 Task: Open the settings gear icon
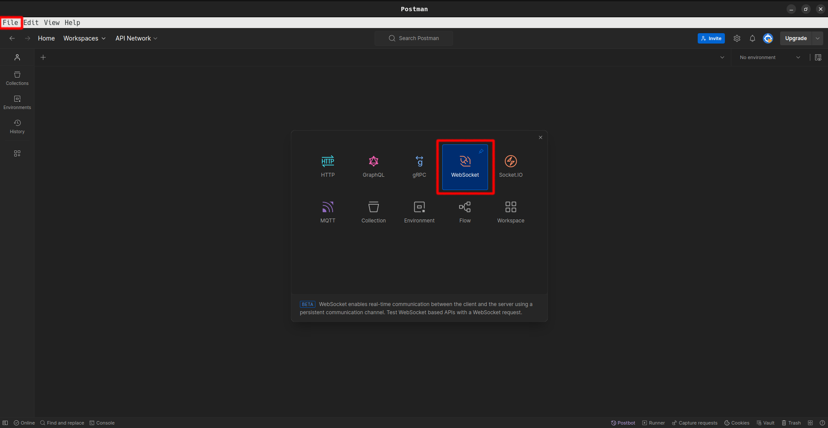[x=737, y=38]
